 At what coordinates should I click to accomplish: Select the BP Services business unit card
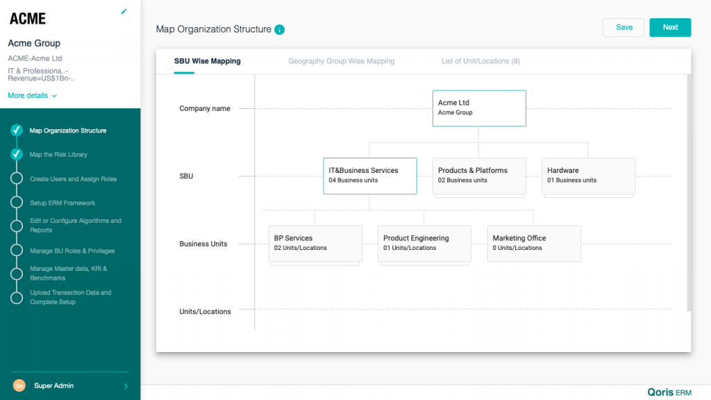click(315, 244)
